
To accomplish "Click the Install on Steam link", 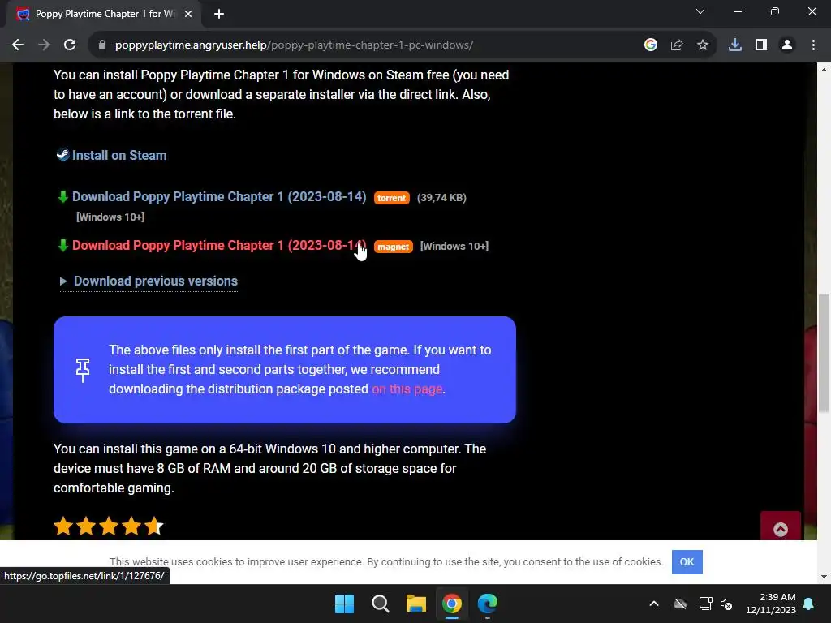I will point(119,155).
